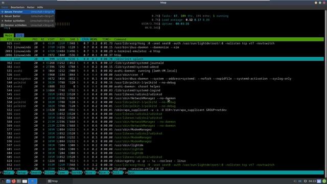This screenshot has height=184, width=327.
Task: Sort by CPU% column header
Action: tap(85, 39)
